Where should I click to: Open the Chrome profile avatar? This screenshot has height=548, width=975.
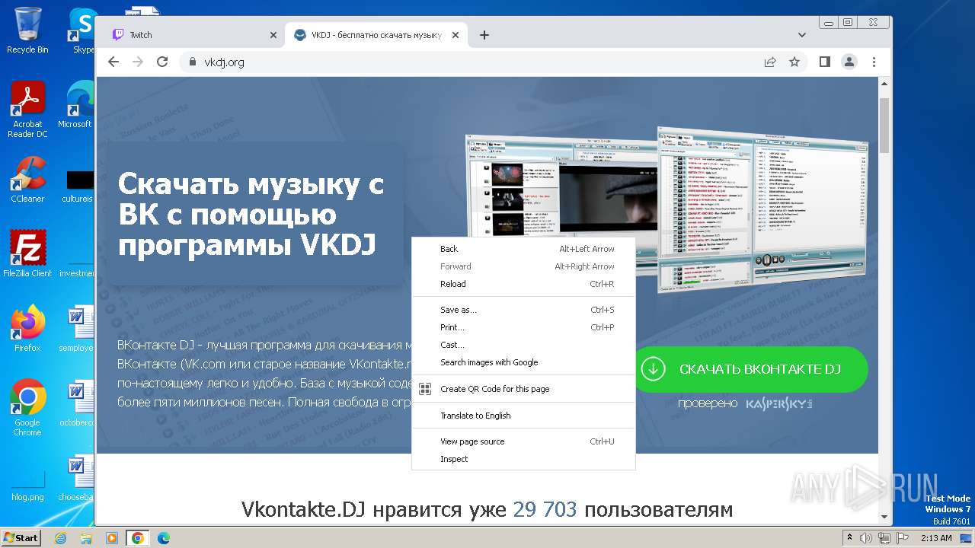pyautogui.click(x=849, y=62)
